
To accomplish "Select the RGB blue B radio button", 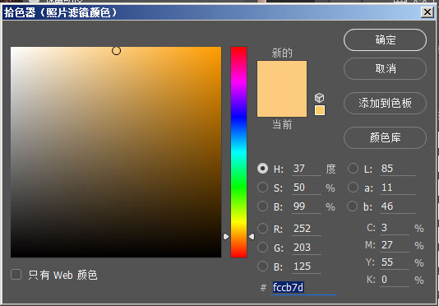I will [262, 267].
